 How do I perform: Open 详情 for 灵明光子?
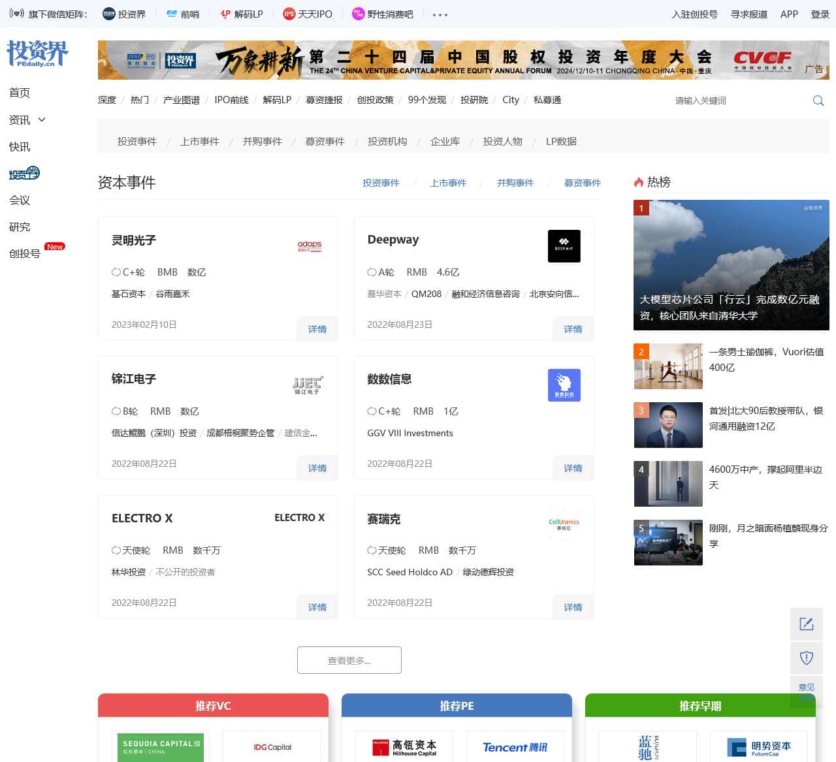click(317, 328)
